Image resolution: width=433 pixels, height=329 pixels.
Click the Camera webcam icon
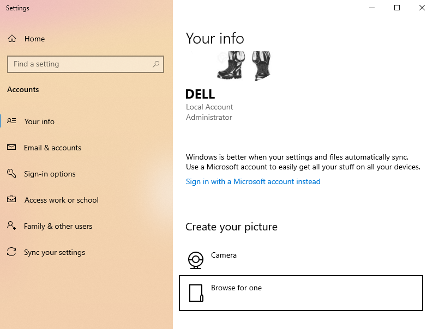tap(196, 260)
